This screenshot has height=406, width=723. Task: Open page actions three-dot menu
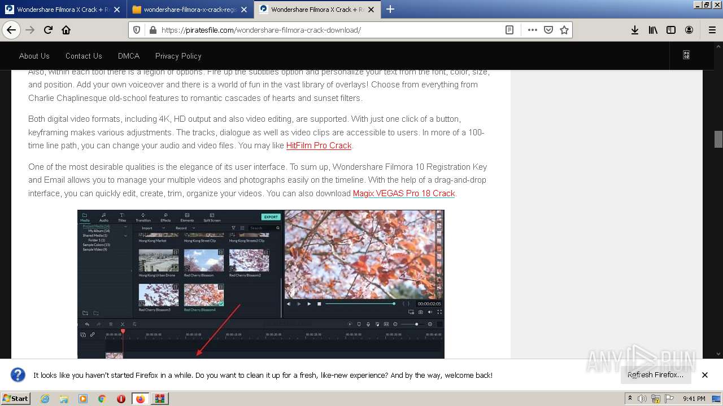(532, 30)
